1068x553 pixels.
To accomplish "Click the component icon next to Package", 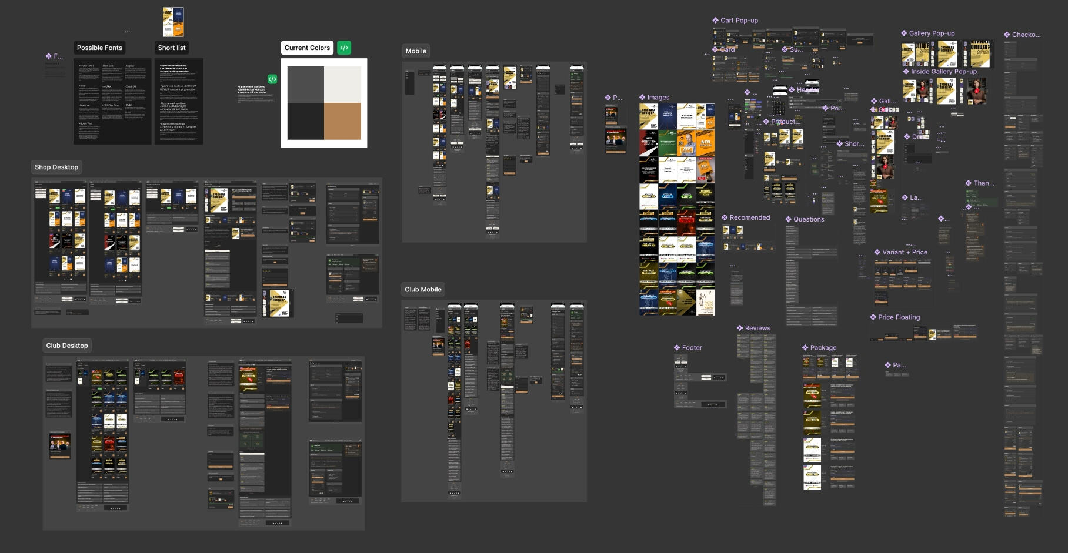I will coord(805,348).
